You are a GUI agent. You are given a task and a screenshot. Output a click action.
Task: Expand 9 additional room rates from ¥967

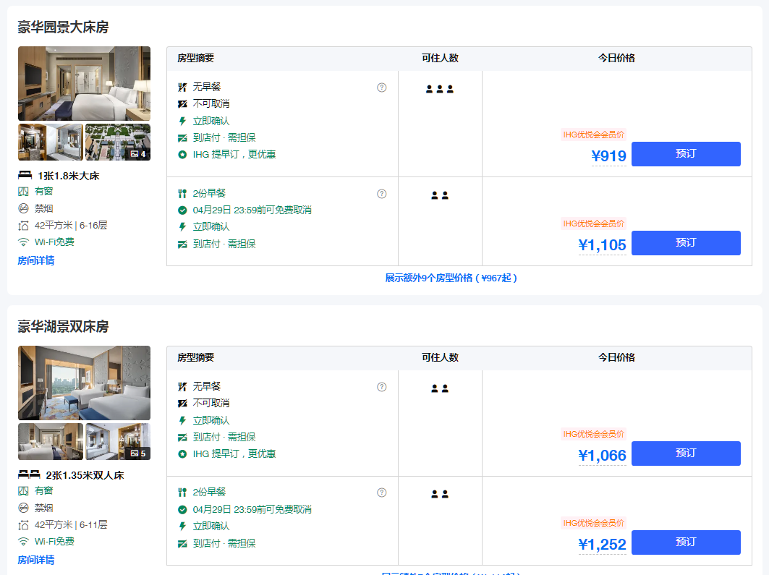pyautogui.click(x=451, y=278)
